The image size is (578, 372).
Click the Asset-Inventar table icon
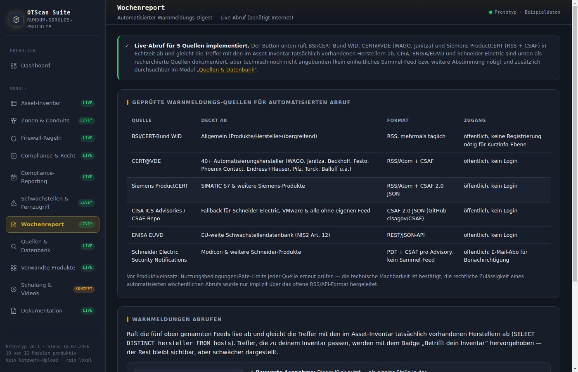[x=14, y=103]
